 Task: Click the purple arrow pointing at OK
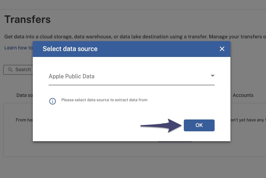point(161,125)
